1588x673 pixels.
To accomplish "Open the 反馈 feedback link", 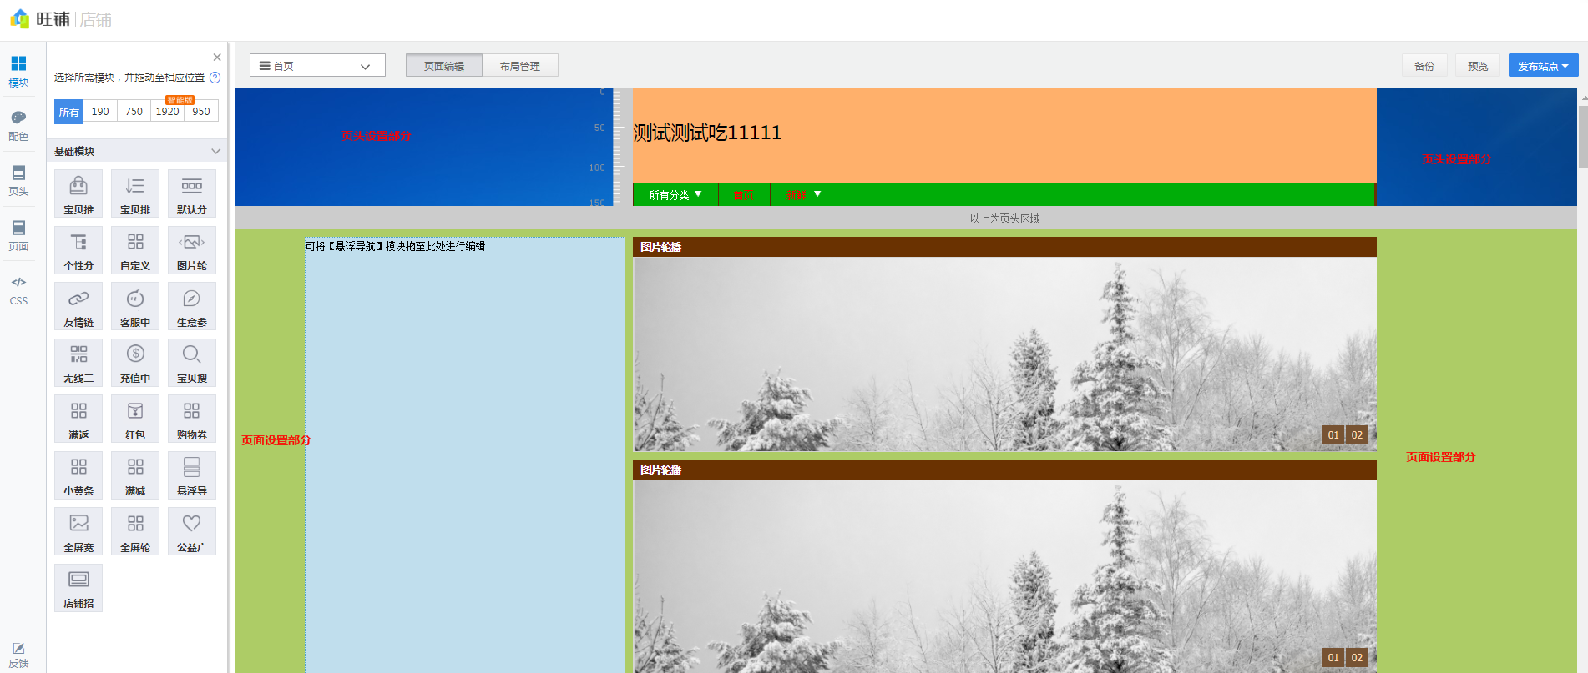I will [x=18, y=655].
